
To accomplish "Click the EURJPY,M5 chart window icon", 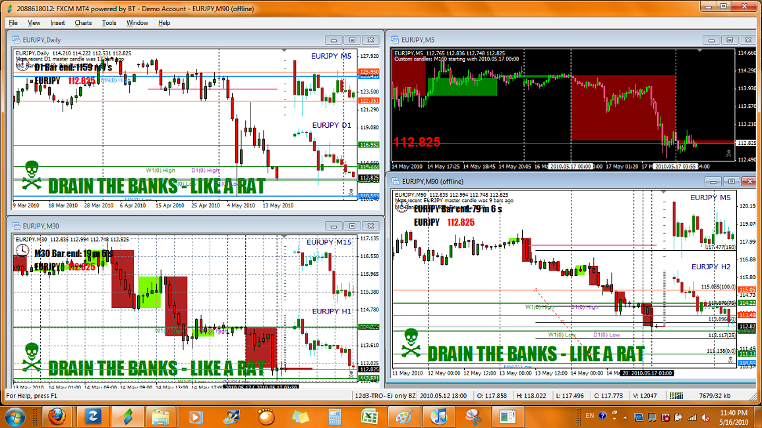I will coord(395,40).
